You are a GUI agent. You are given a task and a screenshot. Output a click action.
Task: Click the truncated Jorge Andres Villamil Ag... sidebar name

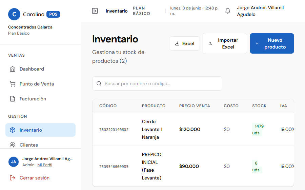click(x=47, y=159)
